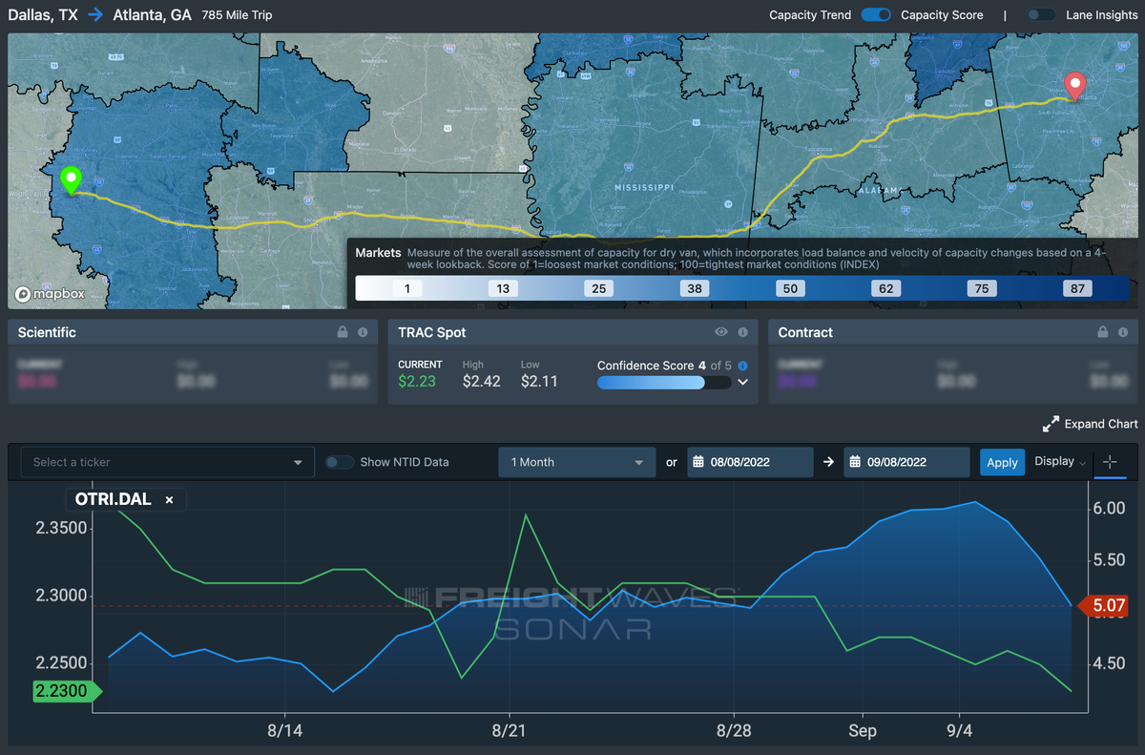Viewport: 1145px width, 755px height.
Task: Click the Sep date axis label
Action: coord(863,731)
